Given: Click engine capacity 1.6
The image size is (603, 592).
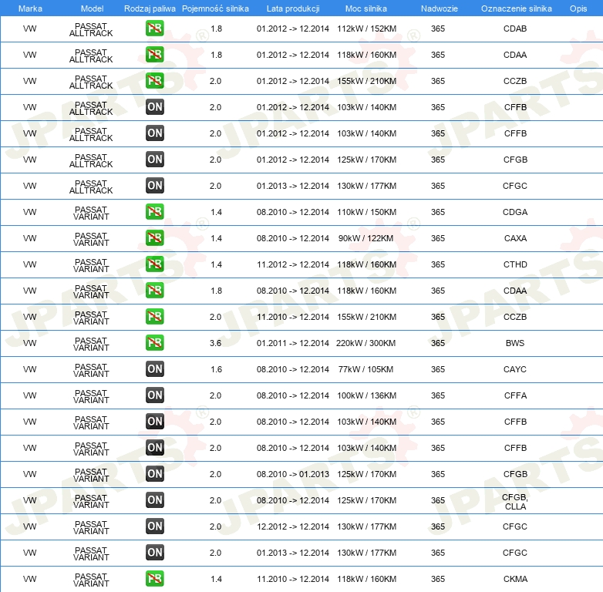Looking at the screenshot, I should tap(216, 369).
